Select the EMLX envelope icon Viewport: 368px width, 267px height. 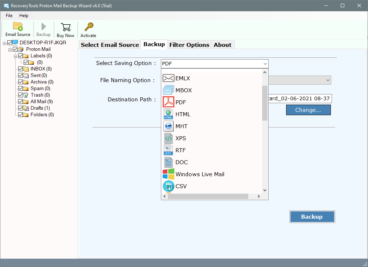click(168, 78)
